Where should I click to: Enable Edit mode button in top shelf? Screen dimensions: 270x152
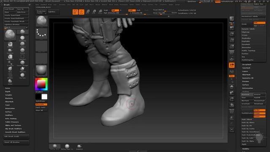tap(75, 12)
